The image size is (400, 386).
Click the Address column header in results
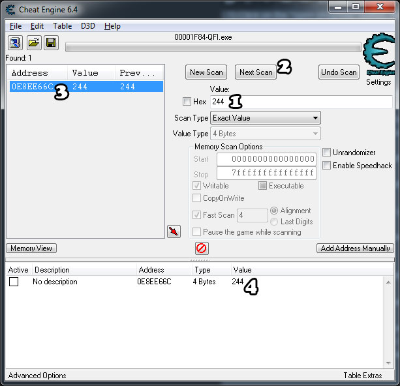37,73
